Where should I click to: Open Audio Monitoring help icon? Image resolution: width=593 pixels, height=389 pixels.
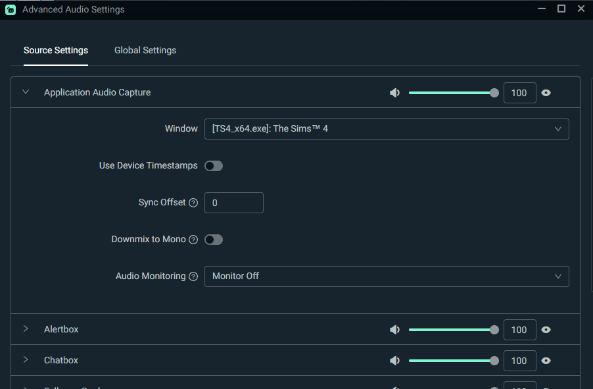point(193,276)
